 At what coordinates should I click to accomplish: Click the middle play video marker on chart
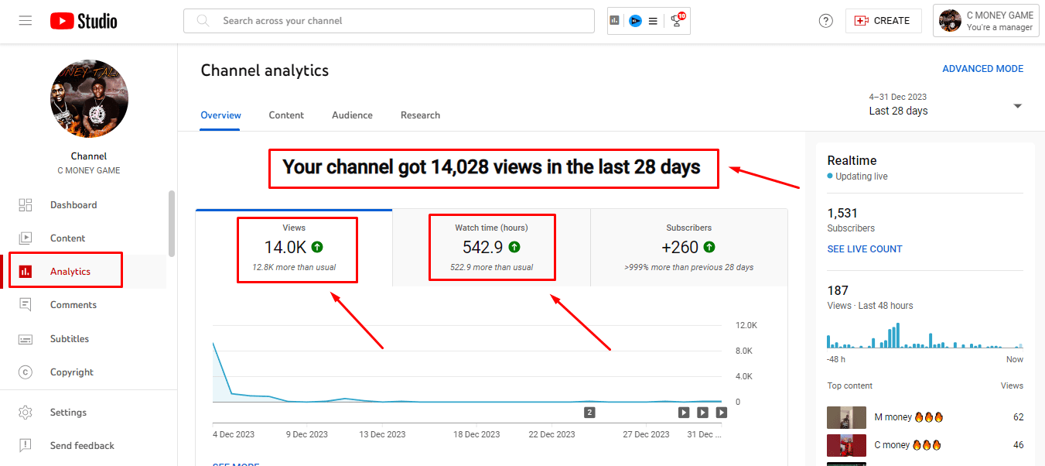[702, 413]
